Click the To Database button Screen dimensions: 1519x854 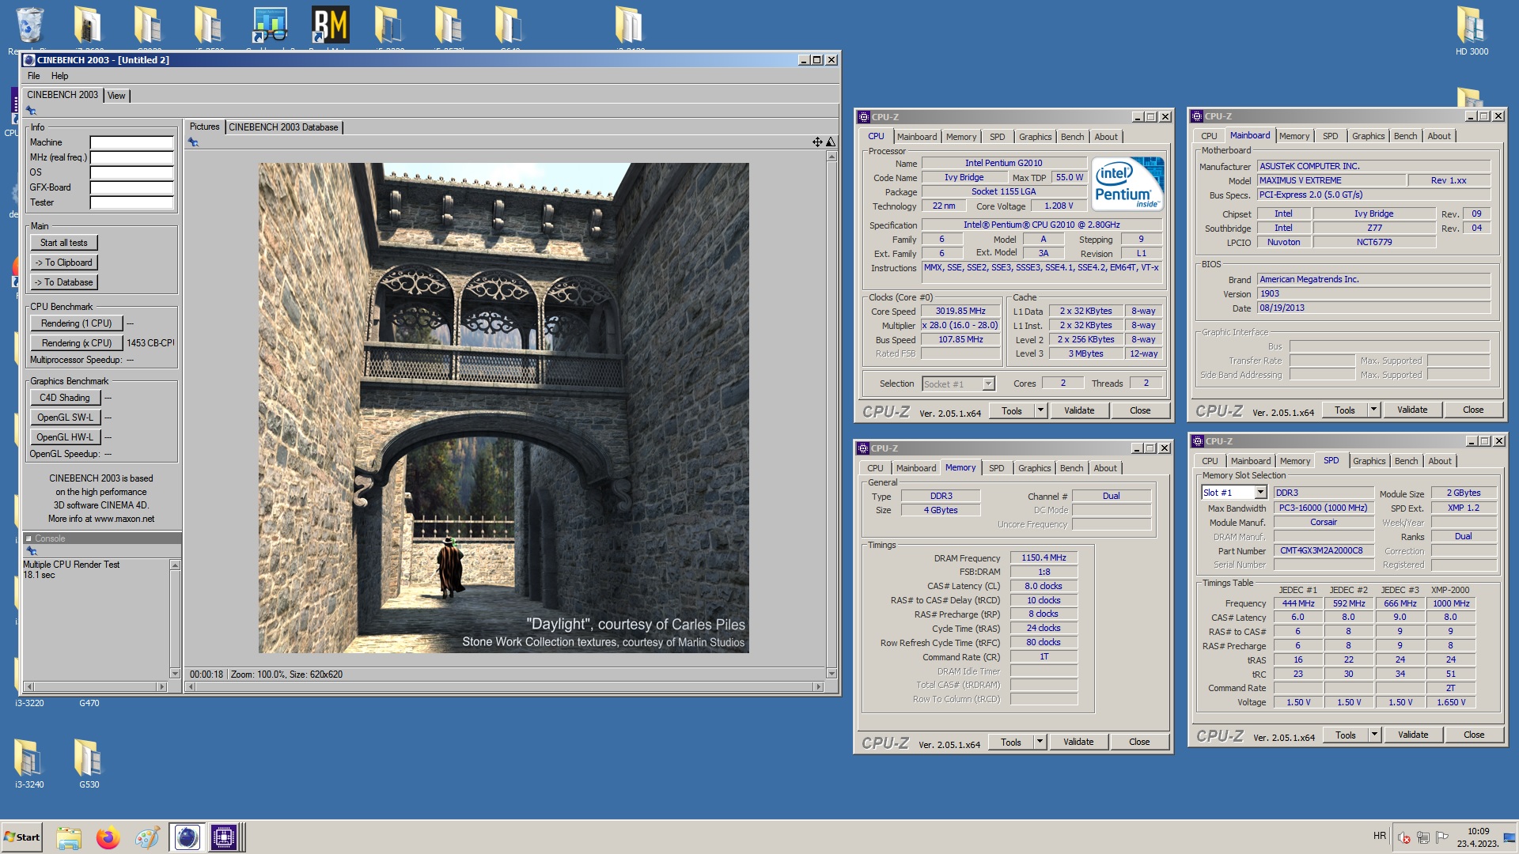[x=64, y=282]
